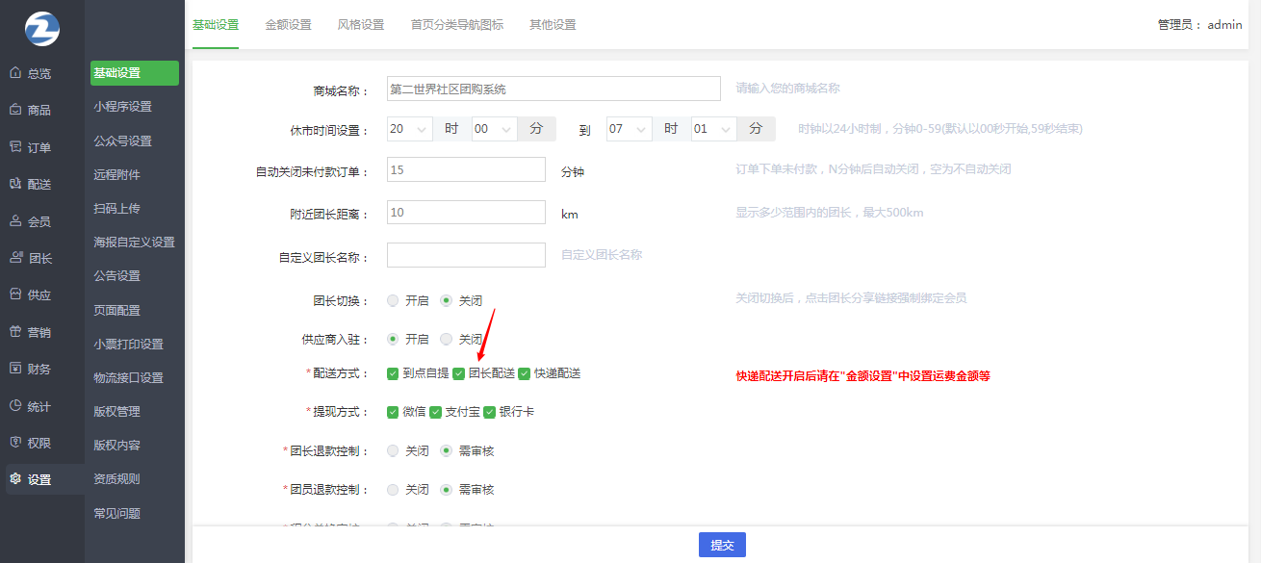
Task: Open 营销 marketing gift icon
Action: click(x=15, y=332)
